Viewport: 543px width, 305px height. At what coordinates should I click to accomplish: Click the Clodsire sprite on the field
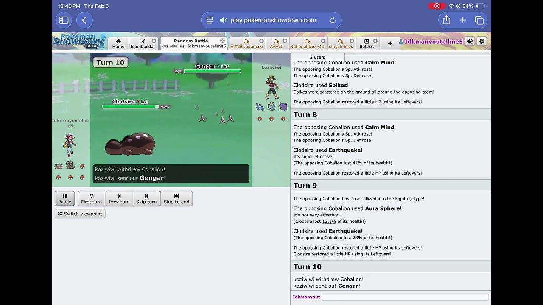[x=130, y=144]
